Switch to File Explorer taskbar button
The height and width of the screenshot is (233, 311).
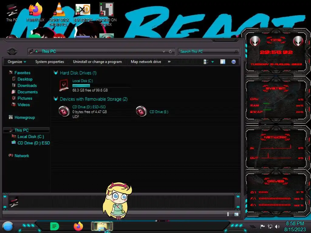click(x=102, y=226)
